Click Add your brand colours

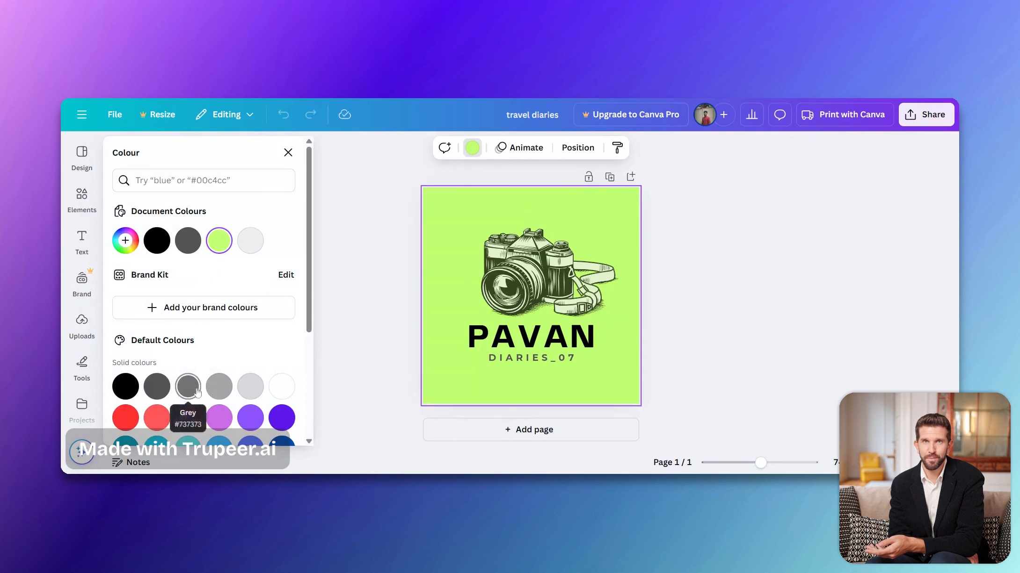coord(203,307)
